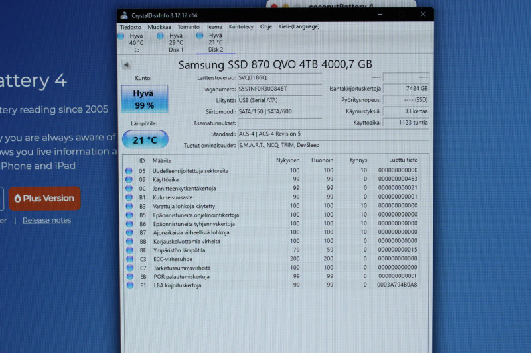Click status orb of attribute 0C row
The width and height of the screenshot is (531, 353).
click(x=129, y=188)
